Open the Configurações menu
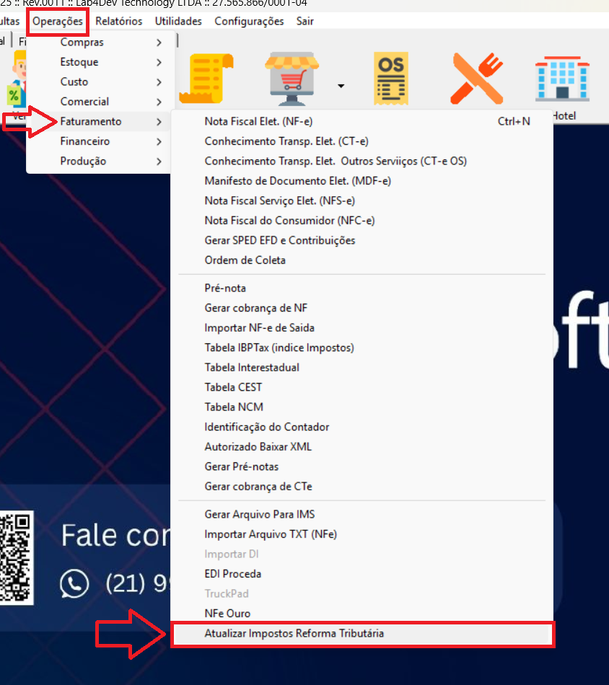Screen dimensions: 609x685 click(249, 21)
